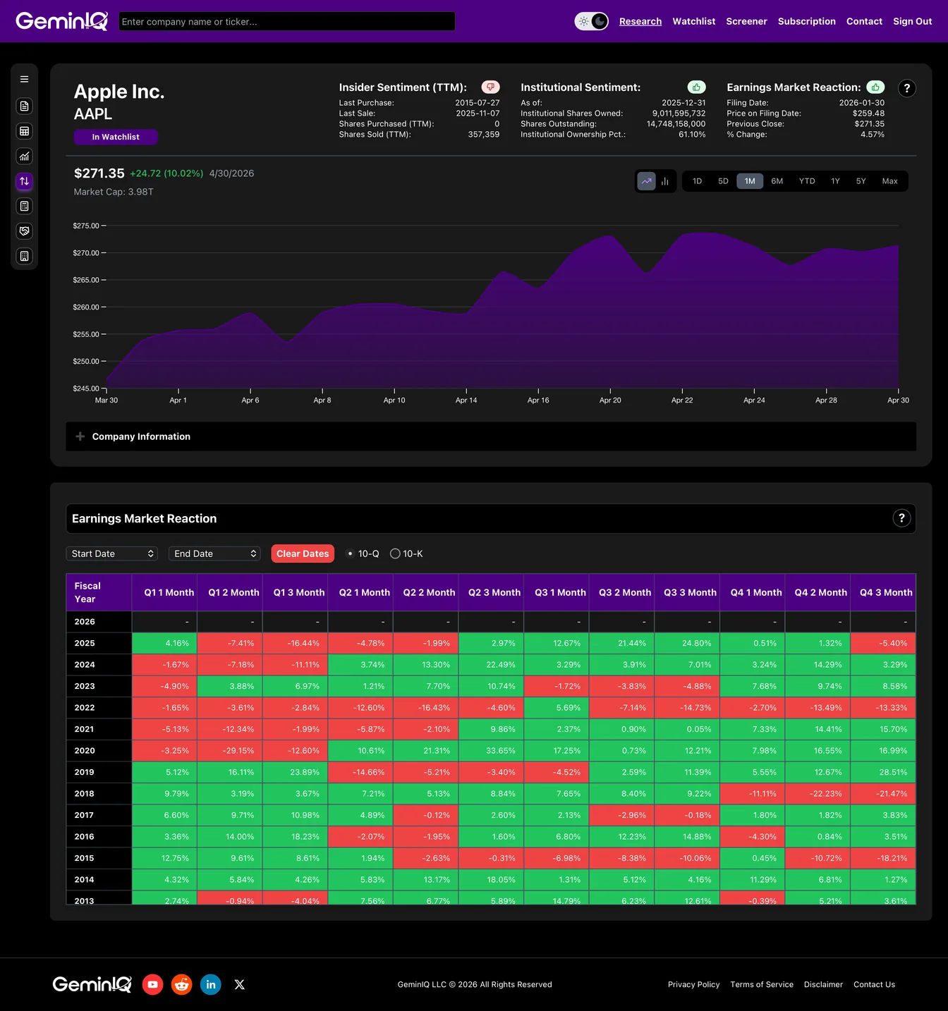Click the 2019 Q4 3 Month 28.51% cell
Screen dimensions: 948x1011
point(883,772)
